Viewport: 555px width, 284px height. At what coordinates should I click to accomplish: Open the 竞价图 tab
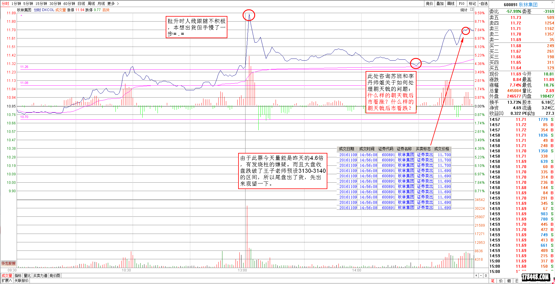click(55, 276)
